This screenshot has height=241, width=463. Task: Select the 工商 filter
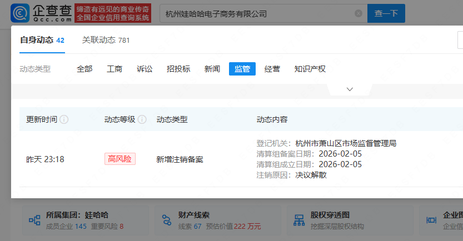click(114, 69)
